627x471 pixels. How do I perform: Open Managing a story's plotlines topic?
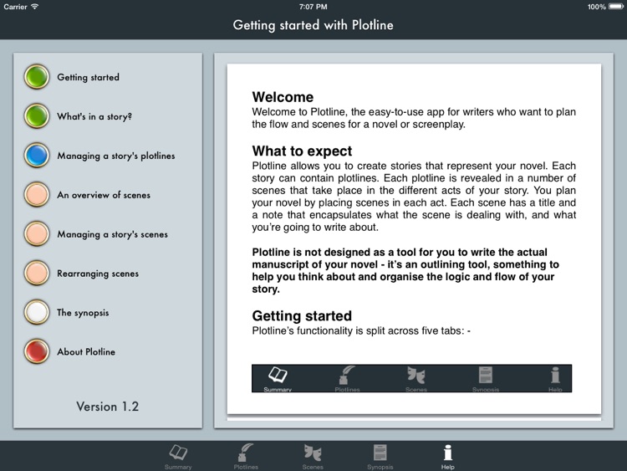(116, 156)
